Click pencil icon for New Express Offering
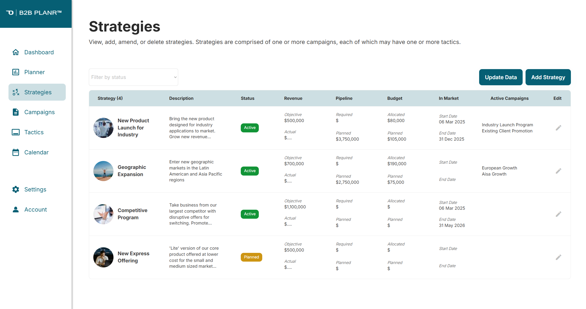The width and height of the screenshot is (586, 309). pos(558,257)
